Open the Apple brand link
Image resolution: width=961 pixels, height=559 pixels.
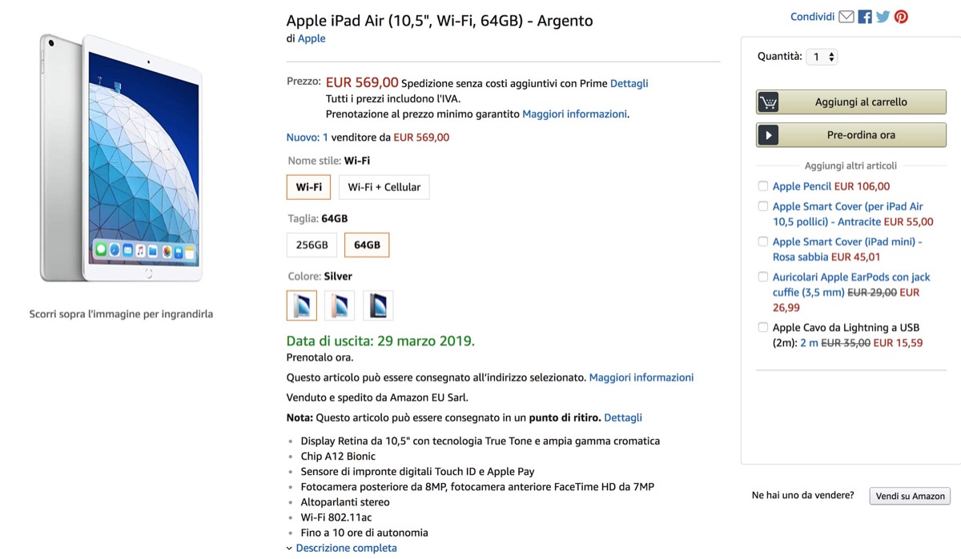click(x=312, y=38)
